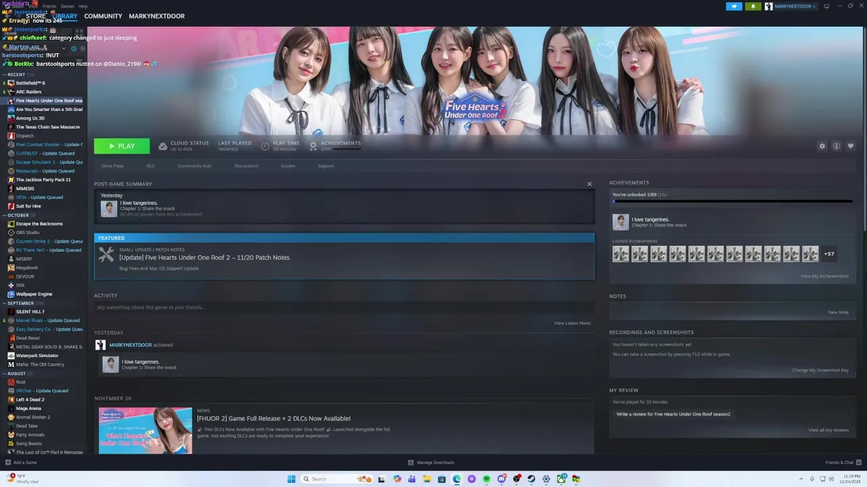Open the Friends menu
This screenshot has width=867, height=487.
[x=49, y=6]
